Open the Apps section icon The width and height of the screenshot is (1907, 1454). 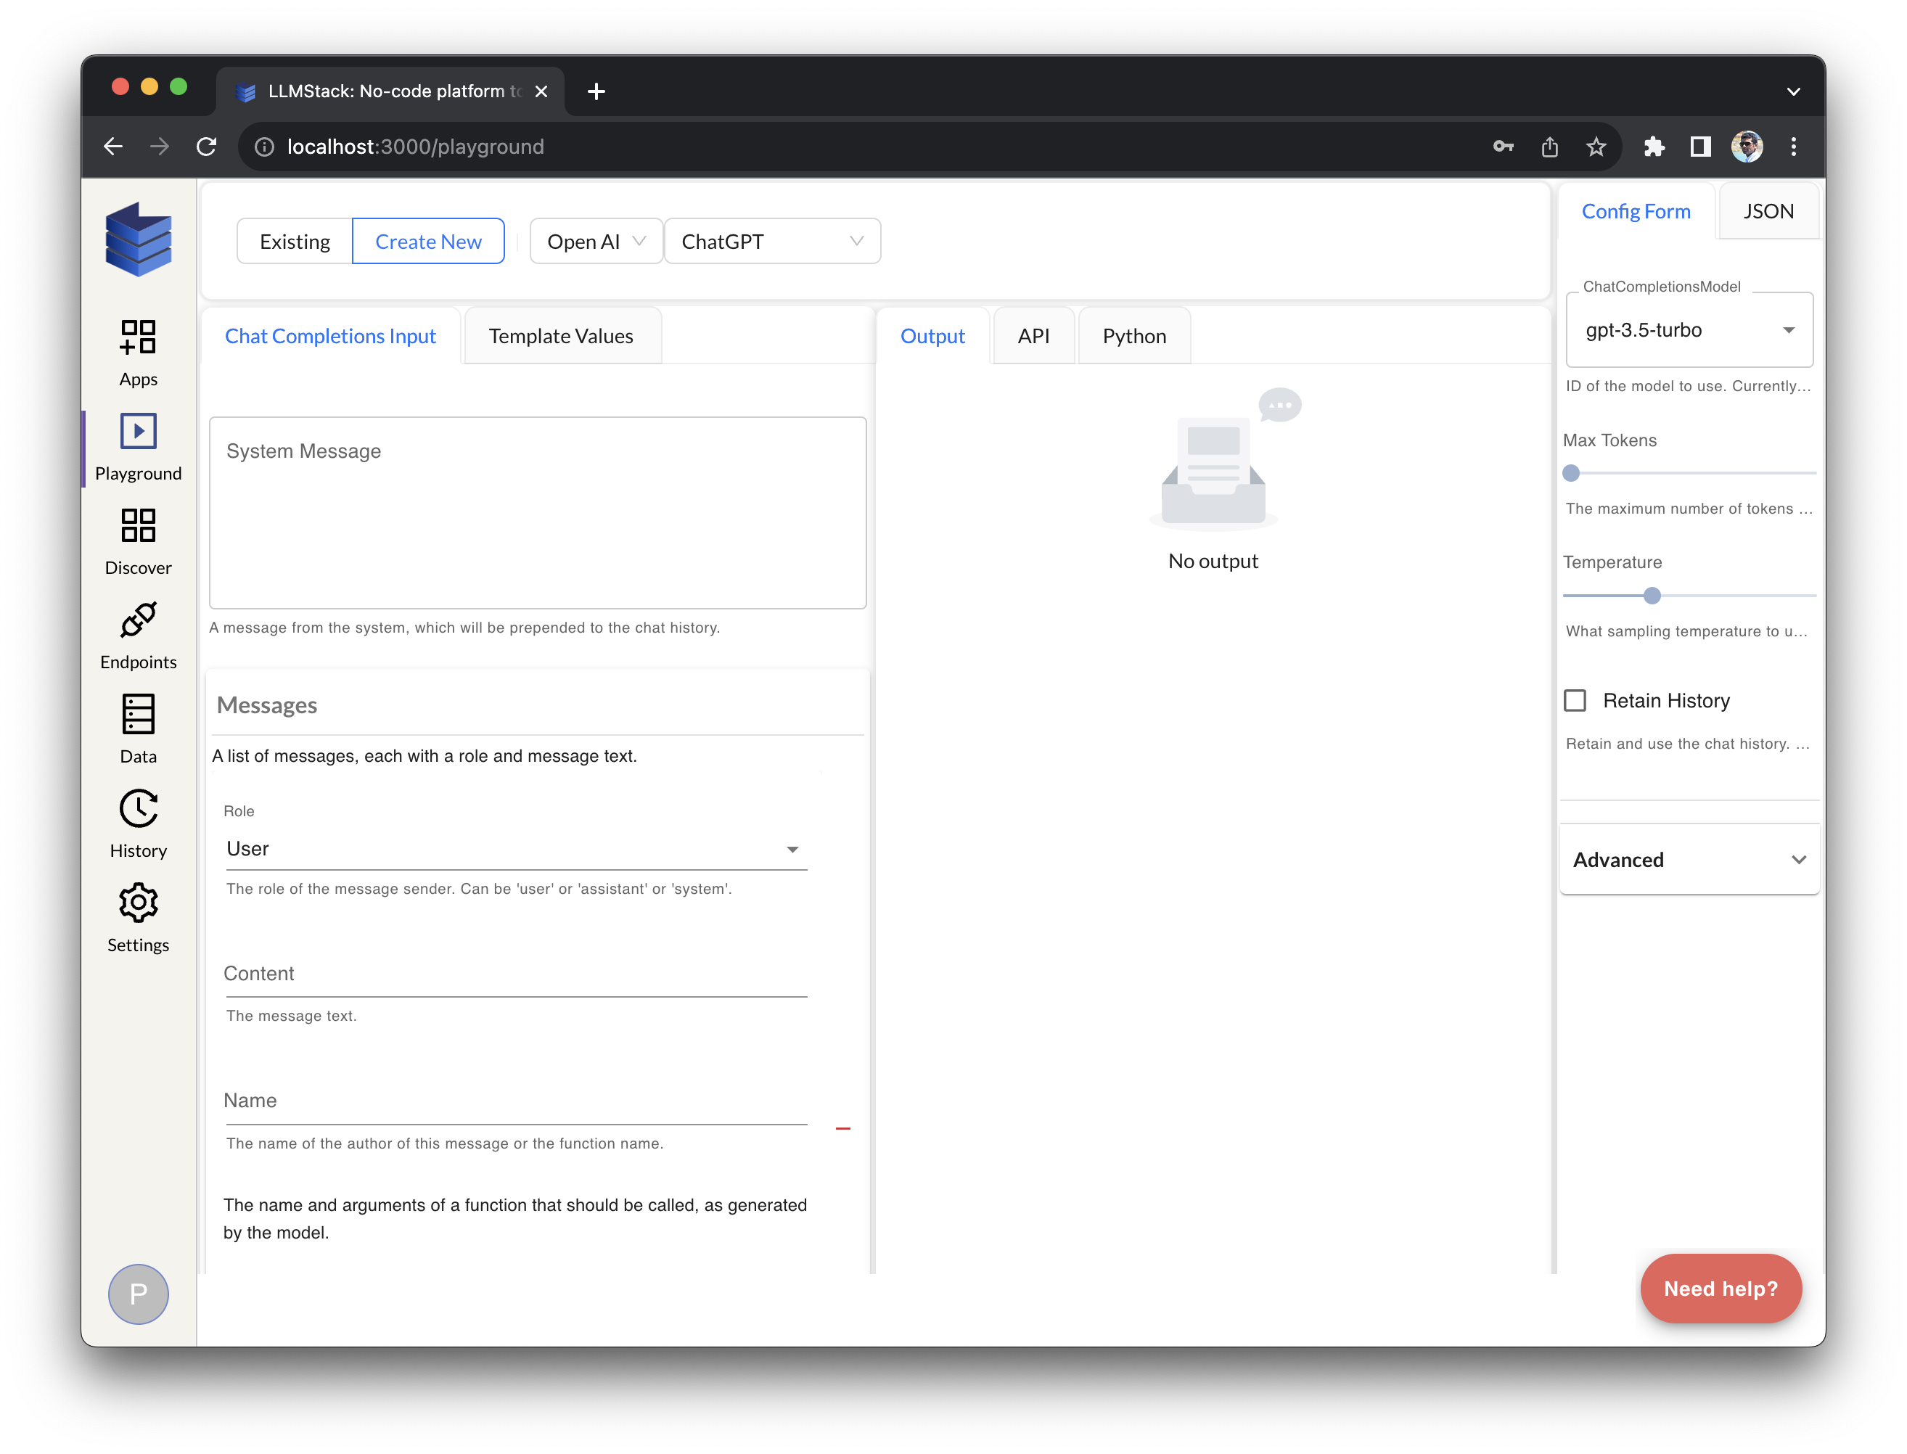[138, 337]
